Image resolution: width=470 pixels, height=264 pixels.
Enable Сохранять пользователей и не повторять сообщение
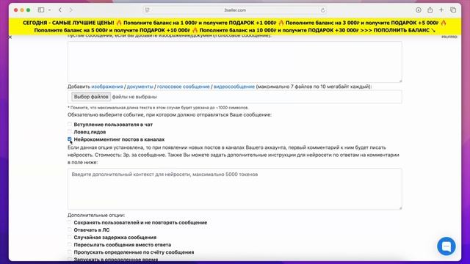tap(70, 222)
